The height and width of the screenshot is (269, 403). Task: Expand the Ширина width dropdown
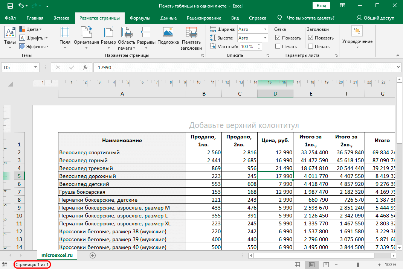[264, 29]
